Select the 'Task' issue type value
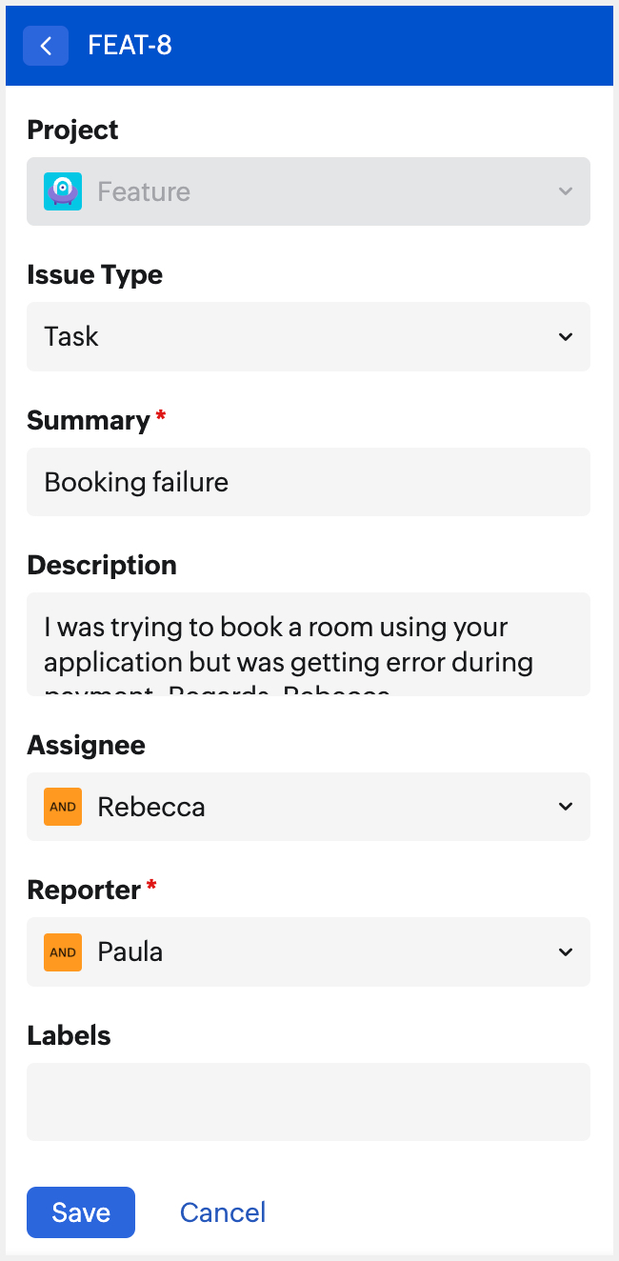 [x=71, y=336]
